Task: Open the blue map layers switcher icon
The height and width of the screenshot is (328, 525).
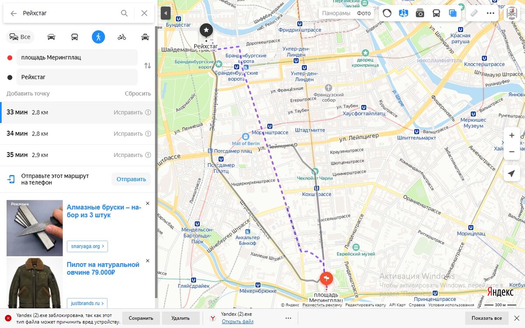Action: (452, 13)
